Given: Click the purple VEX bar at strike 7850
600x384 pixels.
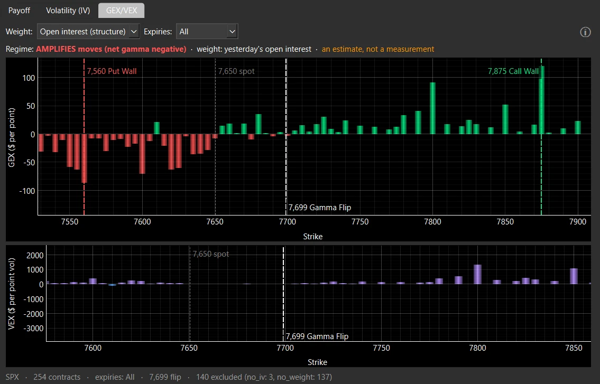Looking at the screenshot, I should coord(574,276).
